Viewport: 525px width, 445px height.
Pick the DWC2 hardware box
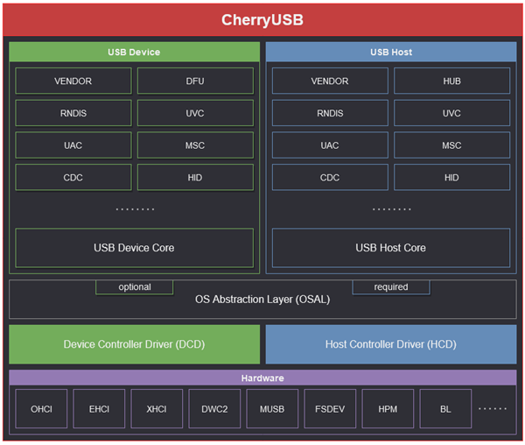(214, 408)
